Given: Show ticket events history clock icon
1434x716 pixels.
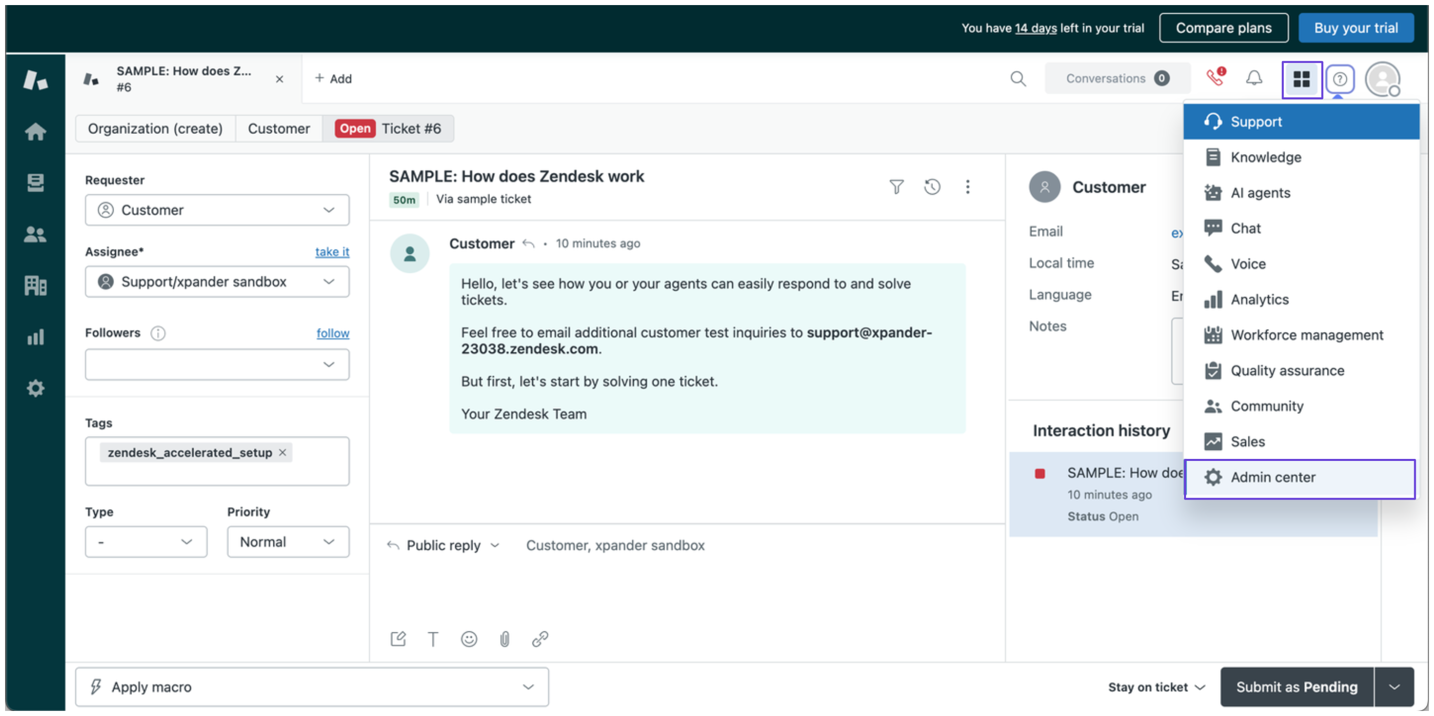Looking at the screenshot, I should 932,187.
